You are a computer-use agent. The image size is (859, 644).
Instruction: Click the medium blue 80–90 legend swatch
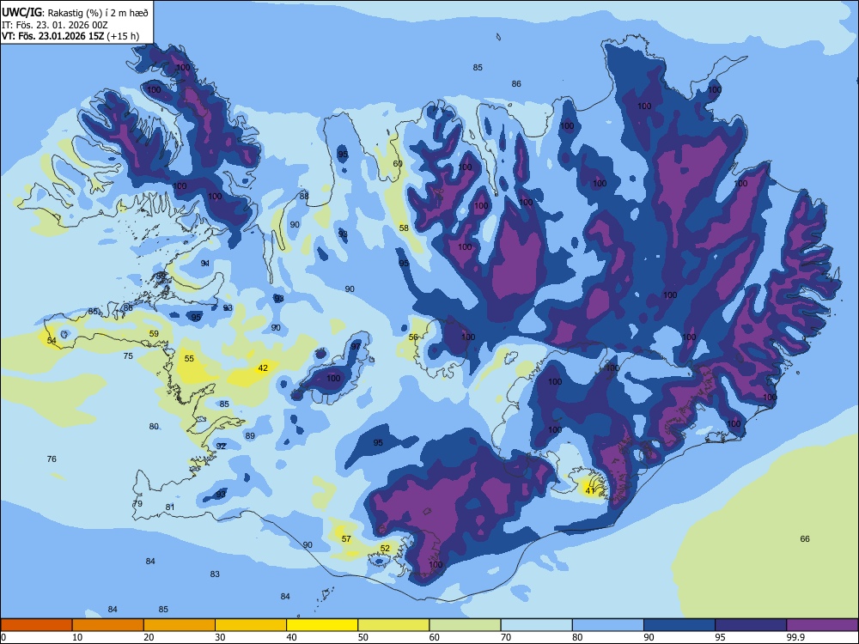pyautogui.click(x=608, y=625)
